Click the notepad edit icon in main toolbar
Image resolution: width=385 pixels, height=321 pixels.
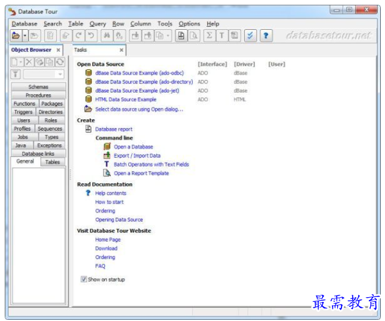(x=50, y=36)
